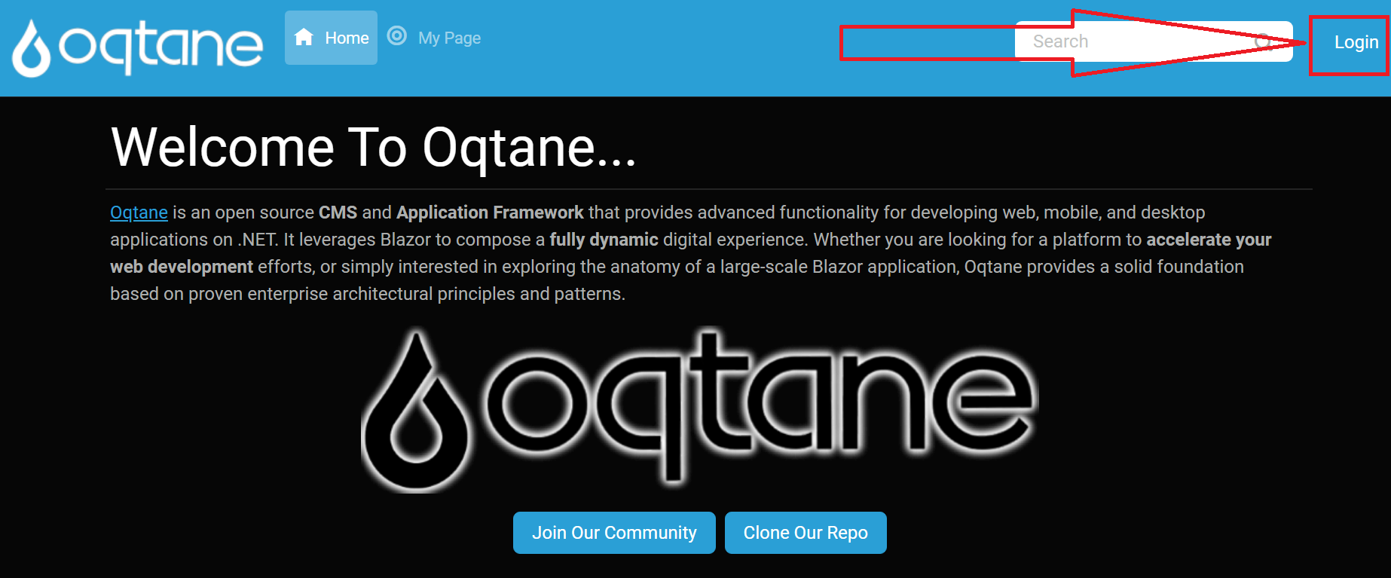Viewport: 1391px width, 578px height.
Task: Click the Join Our Community button
Action: click(614, 533)
